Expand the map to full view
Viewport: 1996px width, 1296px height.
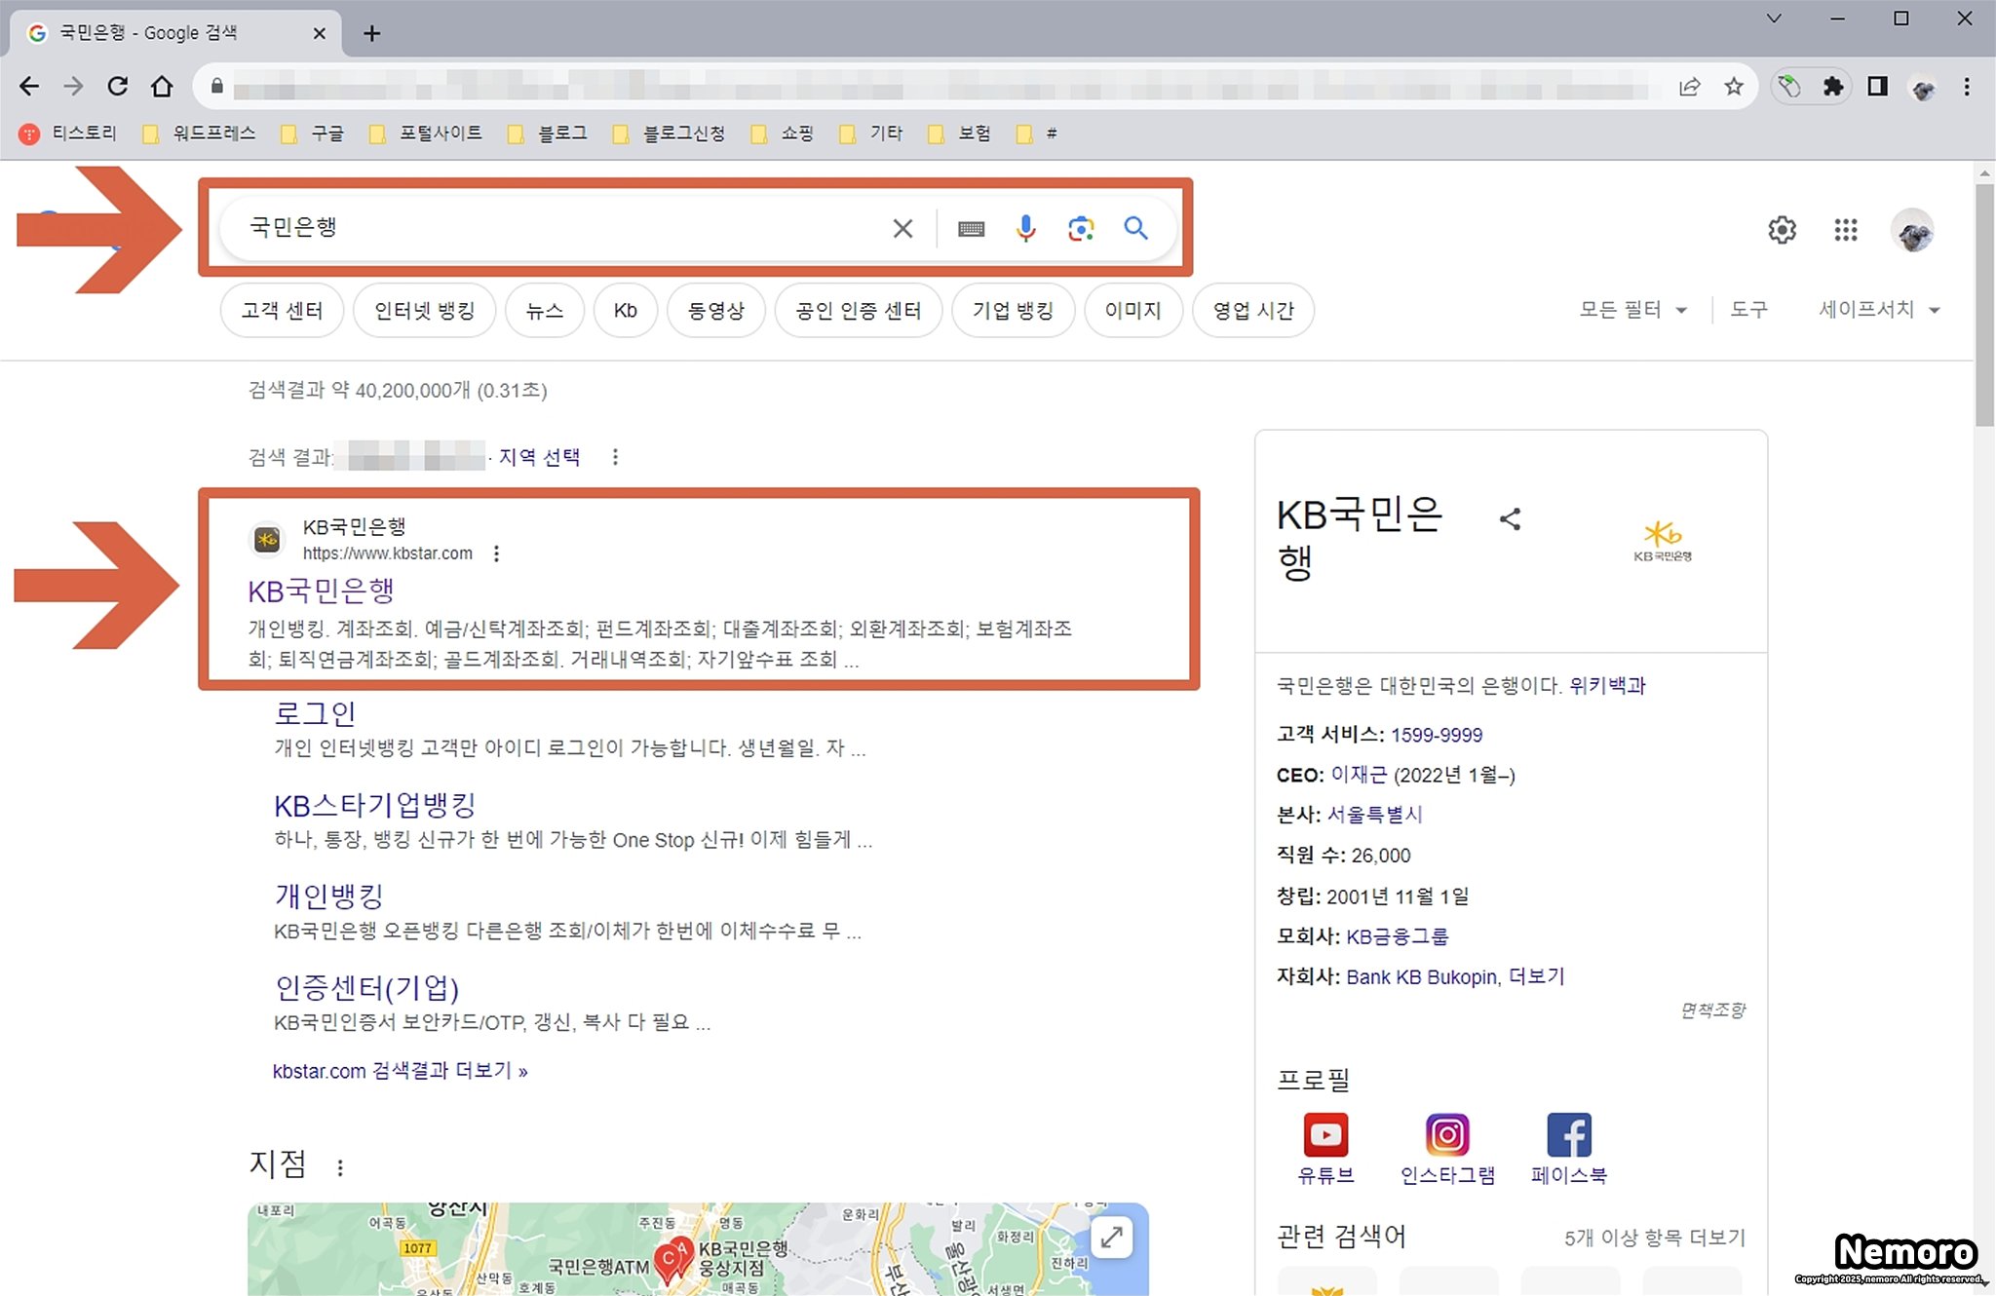tap(1111, 1238)
